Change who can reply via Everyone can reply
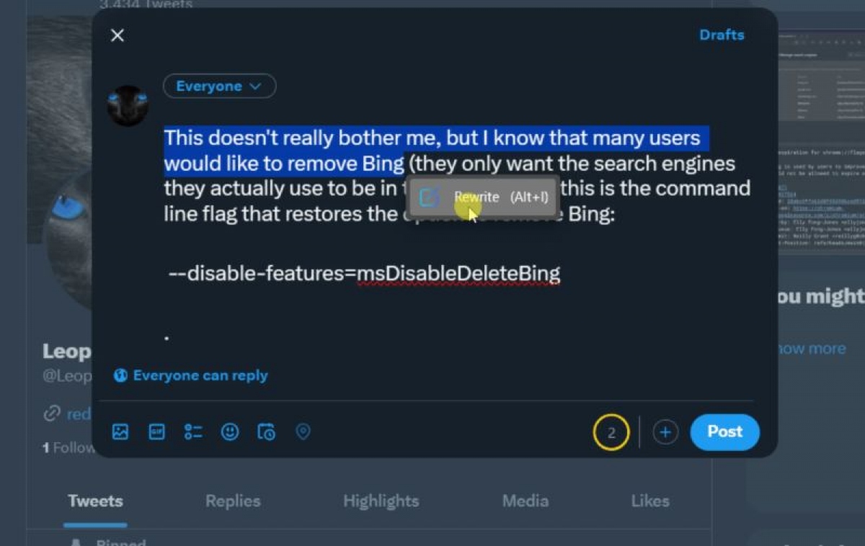This screenshot has width=865, height=546. click(190, 375)
